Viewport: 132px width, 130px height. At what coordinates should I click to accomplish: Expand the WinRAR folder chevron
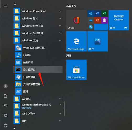point(60,99)
